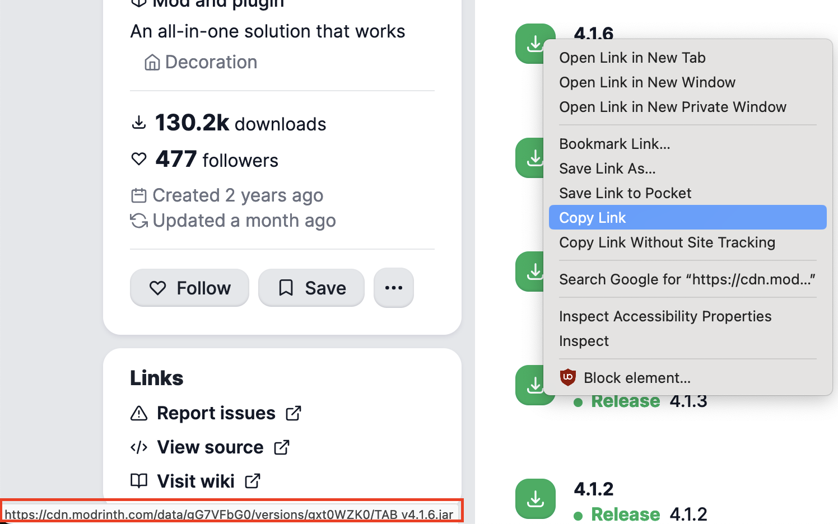Screen dimensions: 838x524
Task: Open the three-dots more options button
Action: [393, 288]
